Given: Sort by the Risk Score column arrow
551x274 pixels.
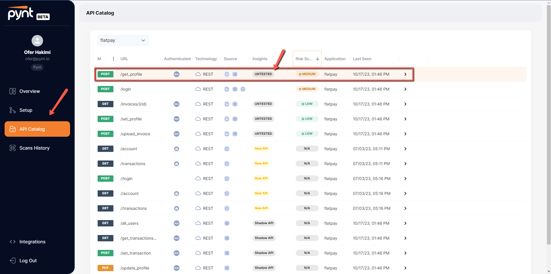Looking at the screenshot, I should 318,59.
